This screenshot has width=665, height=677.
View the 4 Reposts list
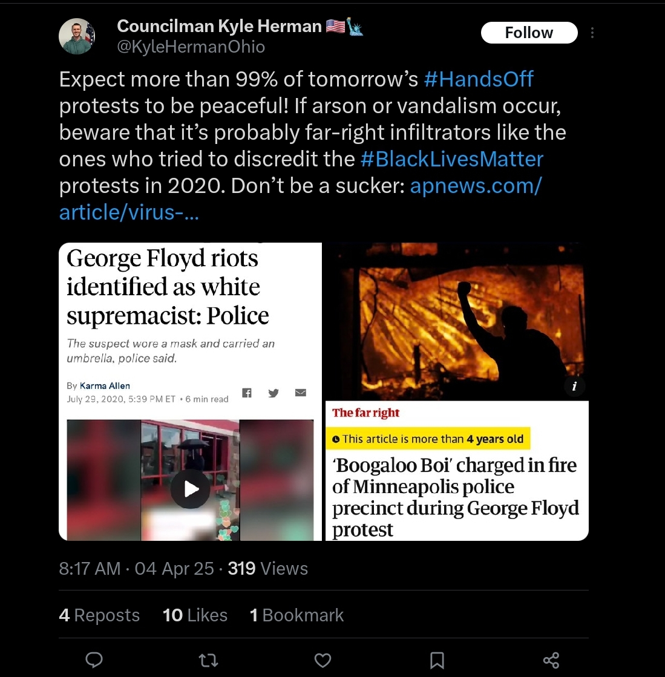coord(99,615)
